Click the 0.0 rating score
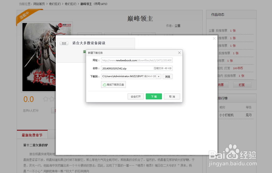272x173 pixels. 29,99
